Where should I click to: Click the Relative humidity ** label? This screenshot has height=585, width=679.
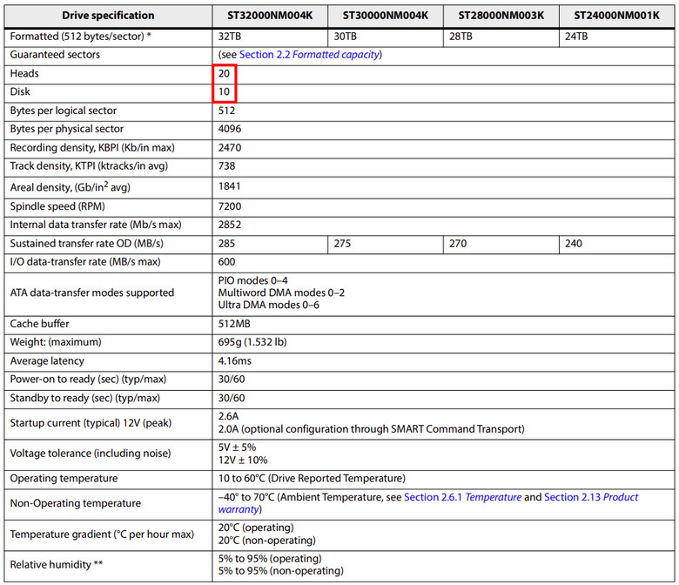(57, 565)
